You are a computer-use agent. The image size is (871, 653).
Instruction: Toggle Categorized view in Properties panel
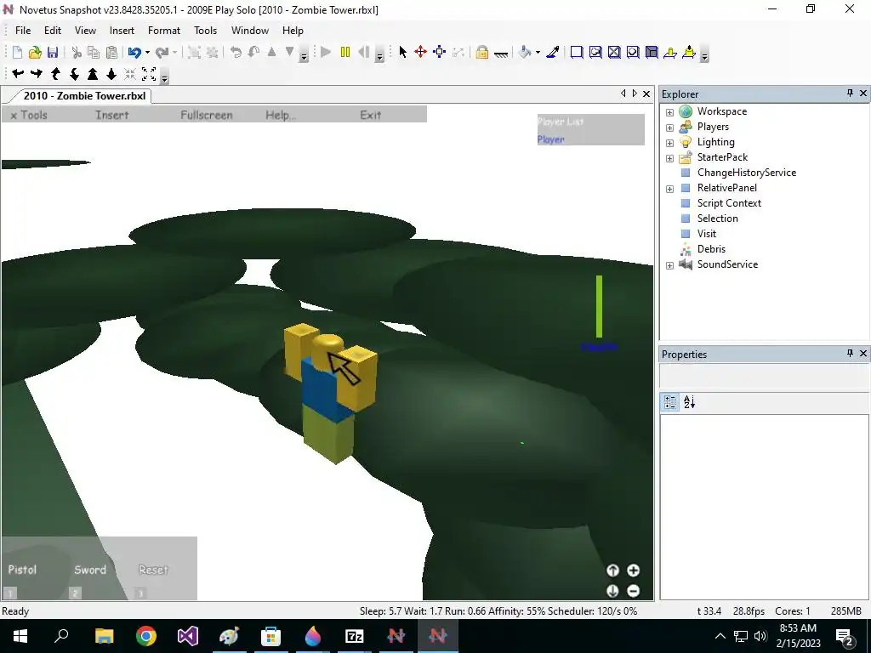[x=670, y=402]
